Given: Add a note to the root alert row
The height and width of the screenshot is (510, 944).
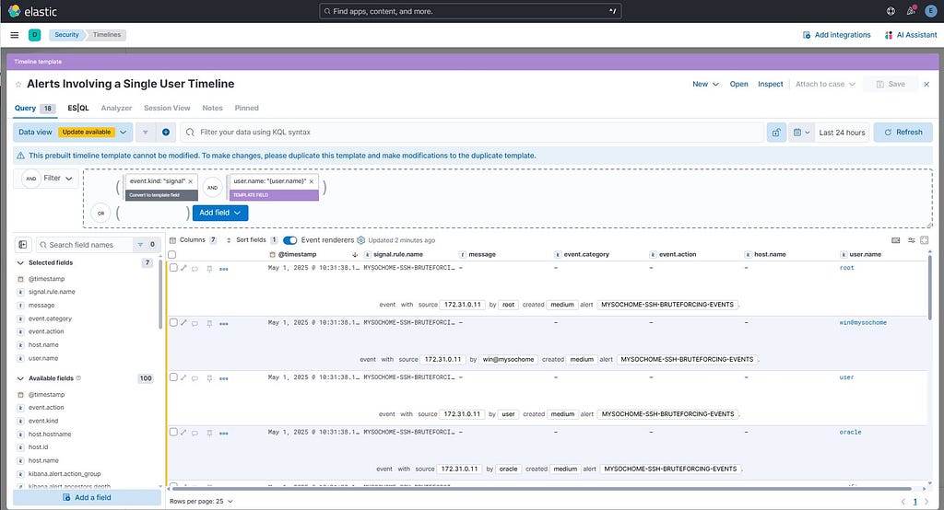Looking at the screenshot, I should [195, 269].
